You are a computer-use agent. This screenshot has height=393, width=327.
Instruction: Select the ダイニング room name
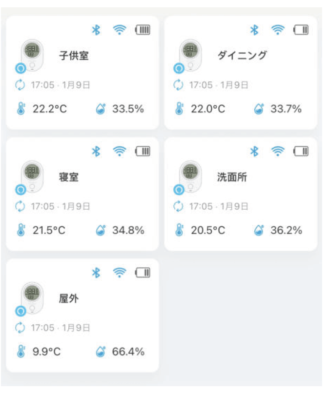click(242, 55)
